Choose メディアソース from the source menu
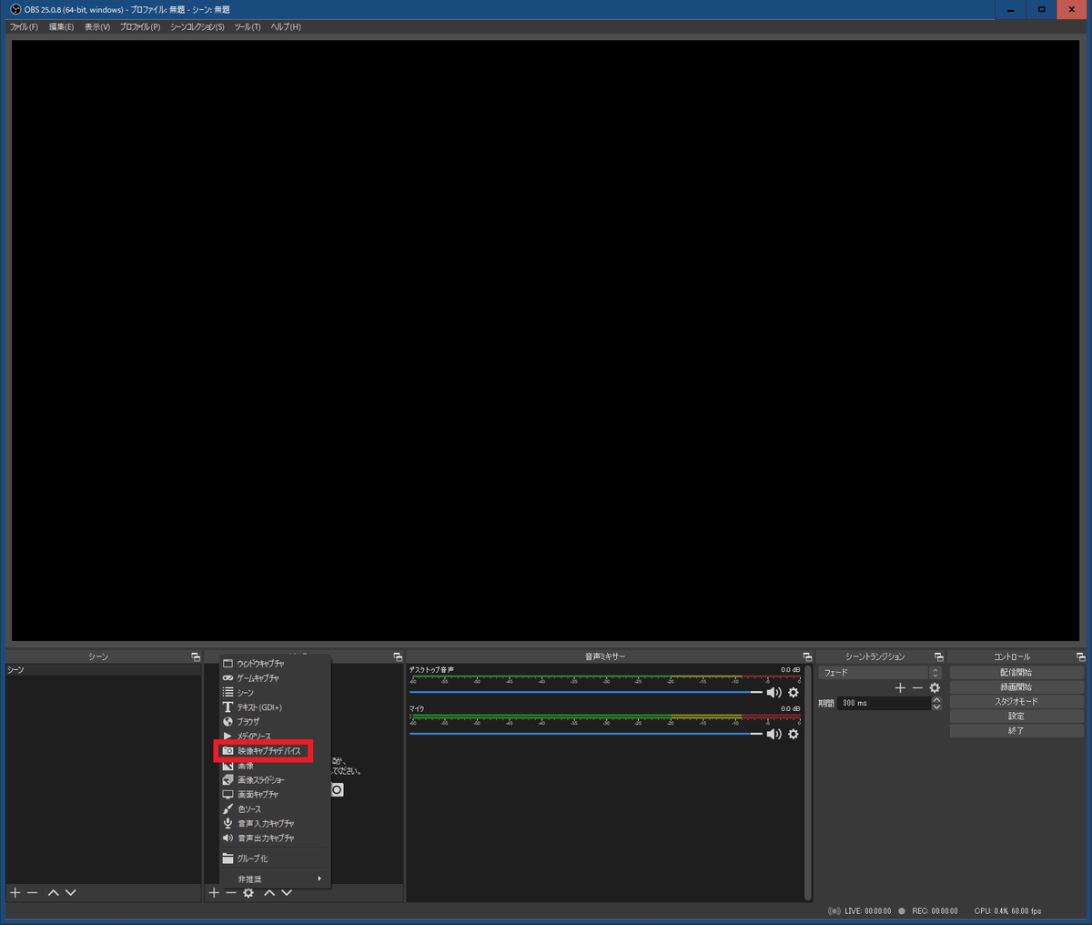Viewport: 1092px width, 925px height. click(x=274, y=737)
